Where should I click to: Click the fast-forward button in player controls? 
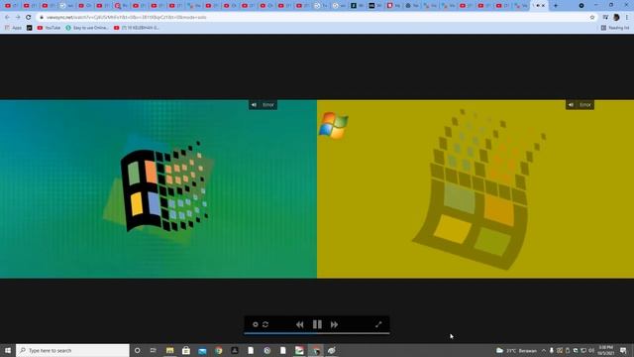[335, 324]
